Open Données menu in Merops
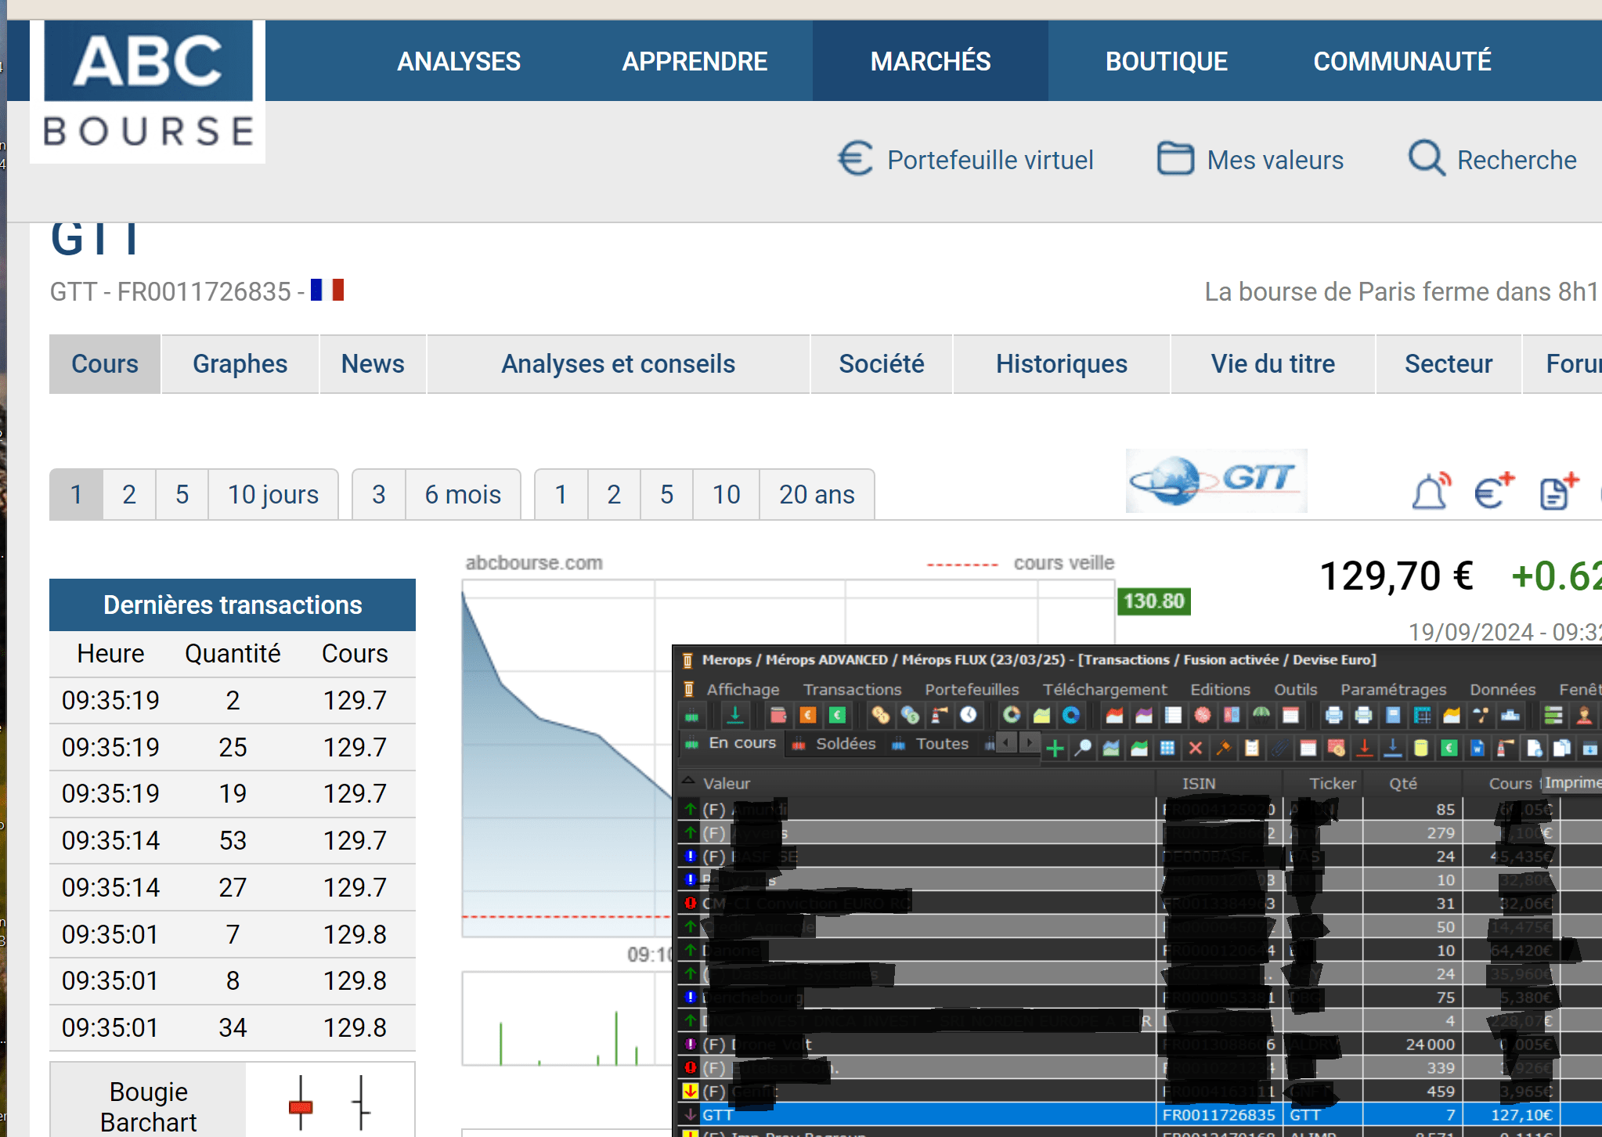The image size is (1602, 1137). 1502,689
